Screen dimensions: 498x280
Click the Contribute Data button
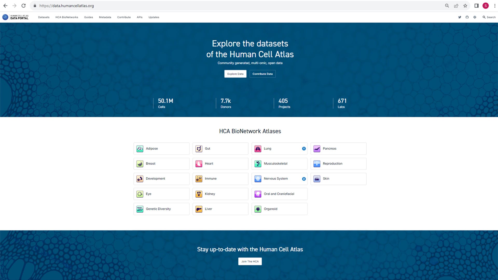coord(262,74)
